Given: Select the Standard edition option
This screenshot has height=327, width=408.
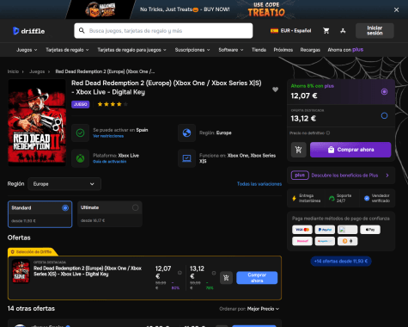Looking at the screenshot, I should click(x=40, y=214).
